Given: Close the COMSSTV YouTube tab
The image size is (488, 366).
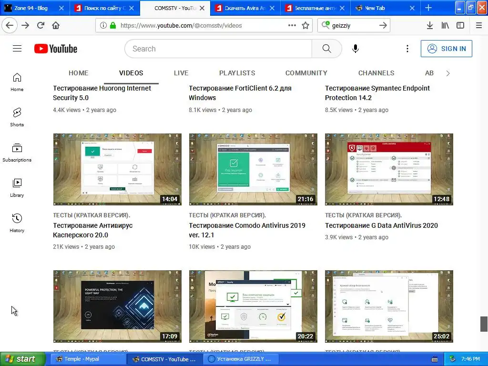Looking at the screenshot, I should coord(202,8).
